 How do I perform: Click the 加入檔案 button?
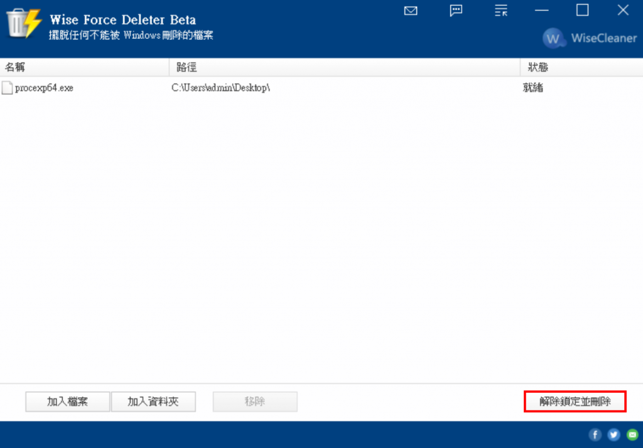coord(68,402)
